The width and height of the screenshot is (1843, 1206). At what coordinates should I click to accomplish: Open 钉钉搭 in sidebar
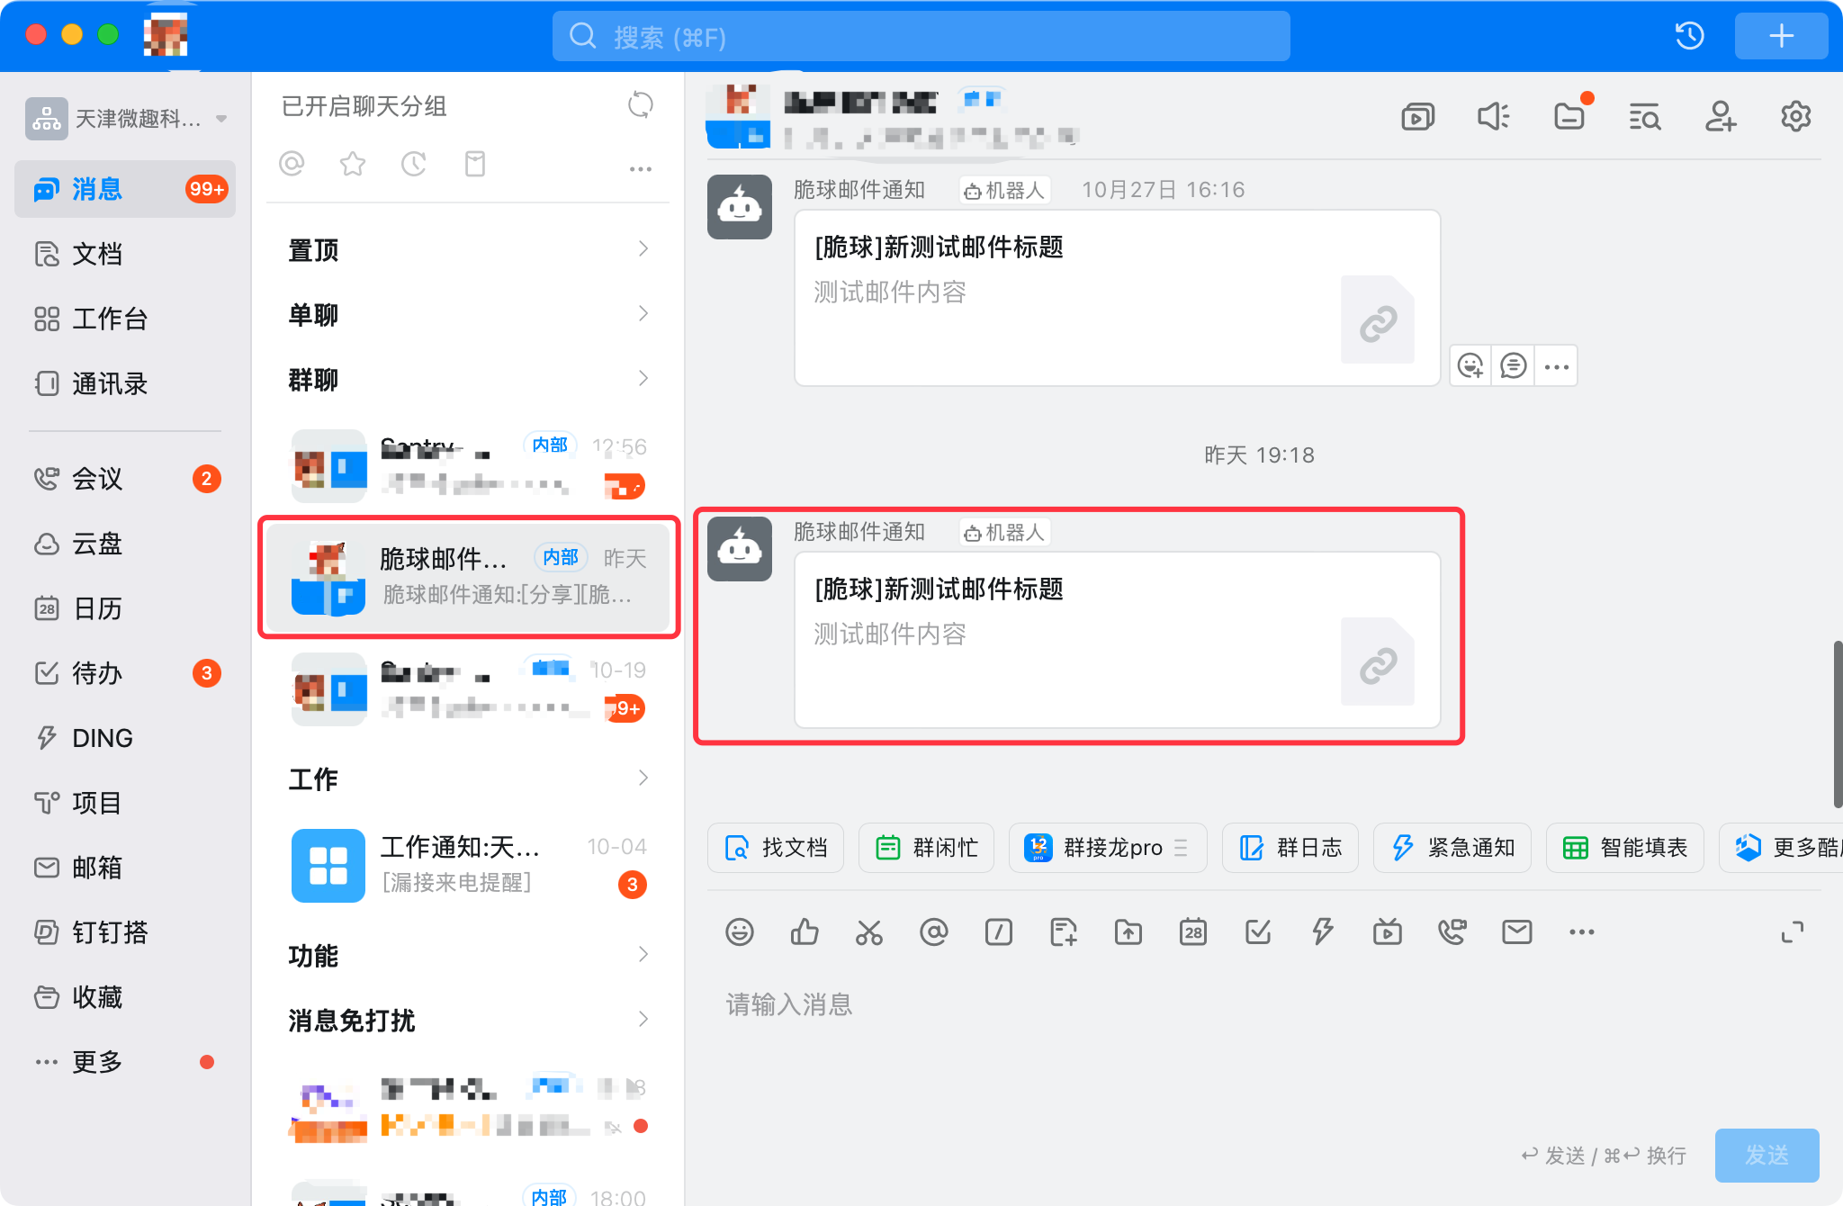pos(125,932)
